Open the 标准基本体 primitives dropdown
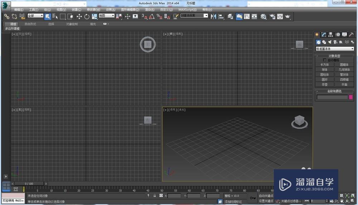The width and height of the screenshot is (358, 205). [x=334, y=49]
